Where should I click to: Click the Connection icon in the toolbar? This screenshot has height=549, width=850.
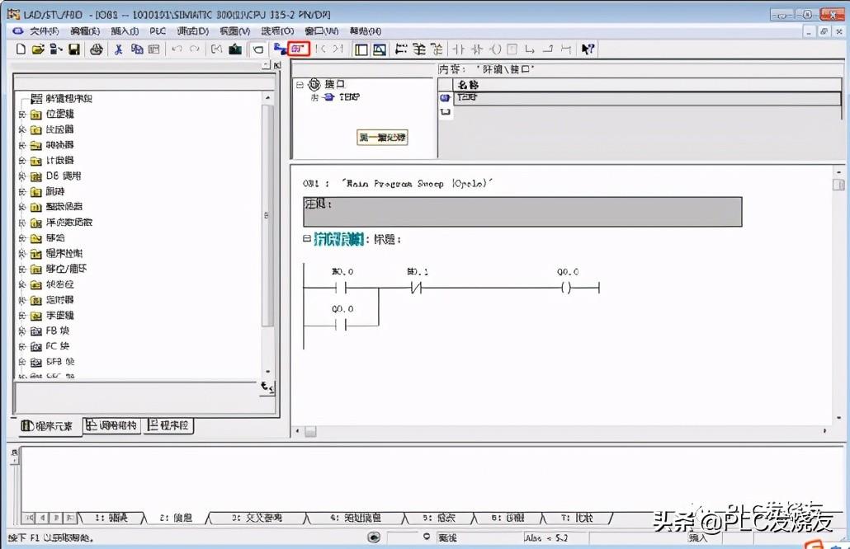[566, 49]
